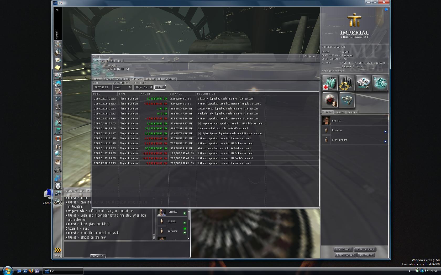
Task: Click the journal date input field
Action: tap(102, 87)
